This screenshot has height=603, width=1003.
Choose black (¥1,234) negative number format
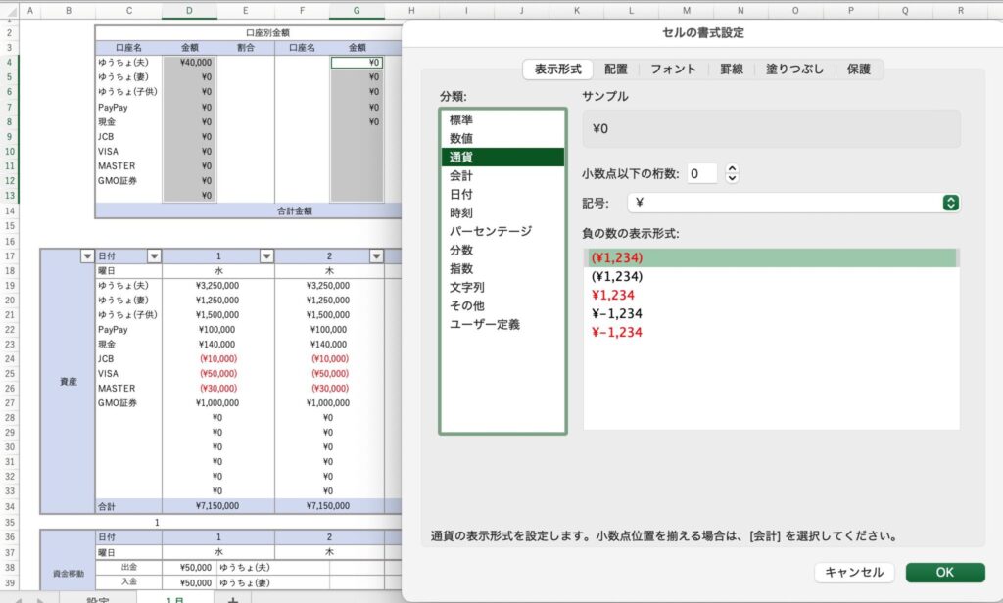point(616,276)
